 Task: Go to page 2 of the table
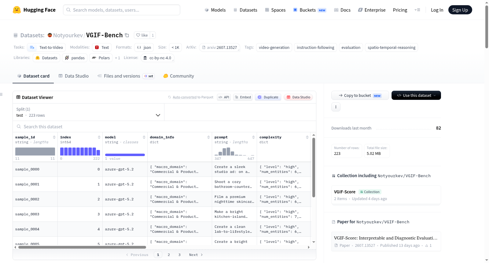[x=169, y=255]
